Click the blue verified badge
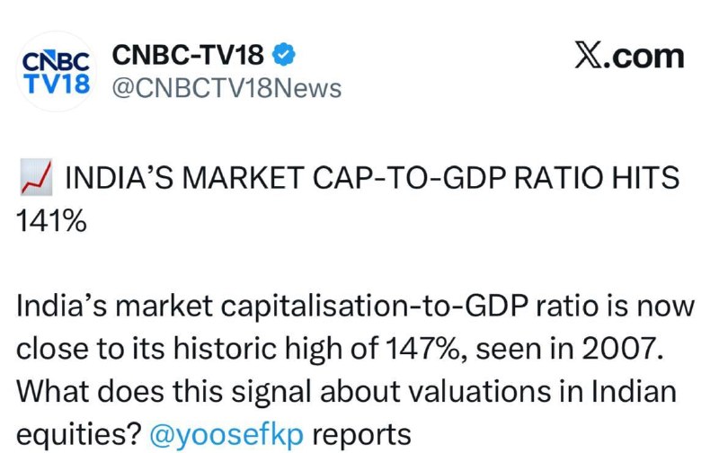This screenshot has height=453, width=719. (284, 54)
